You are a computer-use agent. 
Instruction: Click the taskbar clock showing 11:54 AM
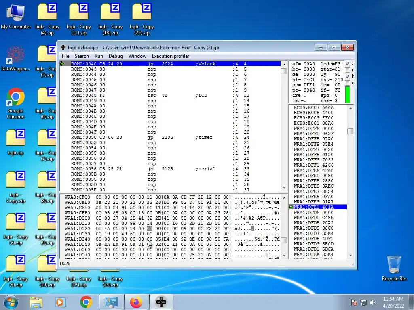coord(393,302)
